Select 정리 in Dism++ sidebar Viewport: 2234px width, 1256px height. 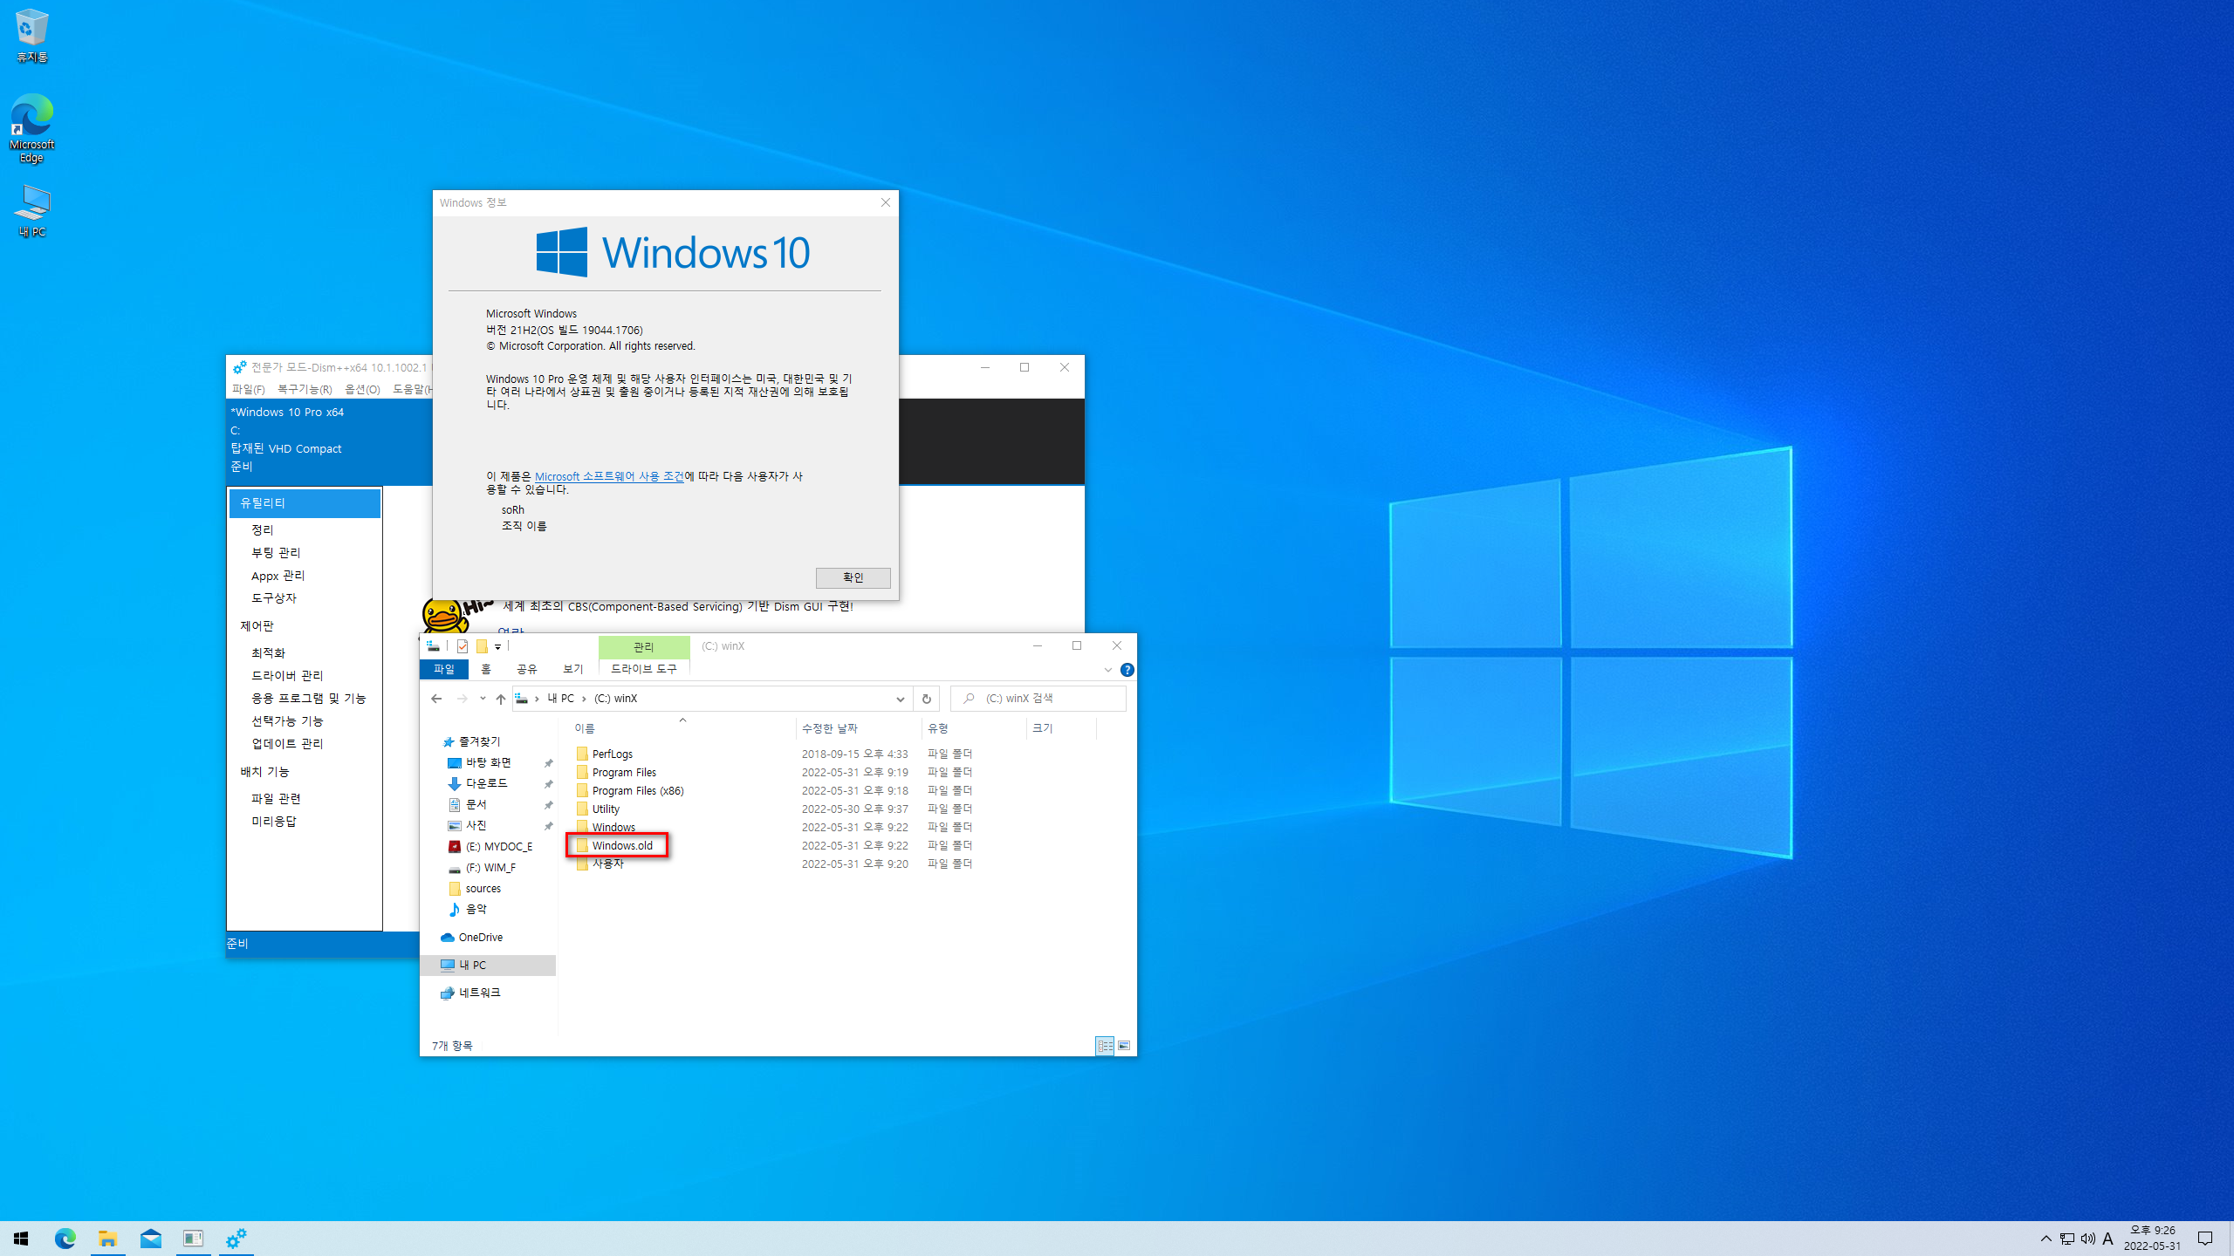pos(263,529)
